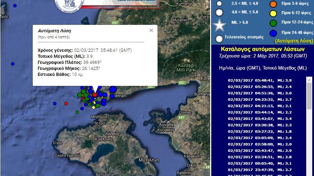Click the green Πριν 12-24 ώρες legend circle
The height and width of the screenshot is (176, 314).
(273, 23)
